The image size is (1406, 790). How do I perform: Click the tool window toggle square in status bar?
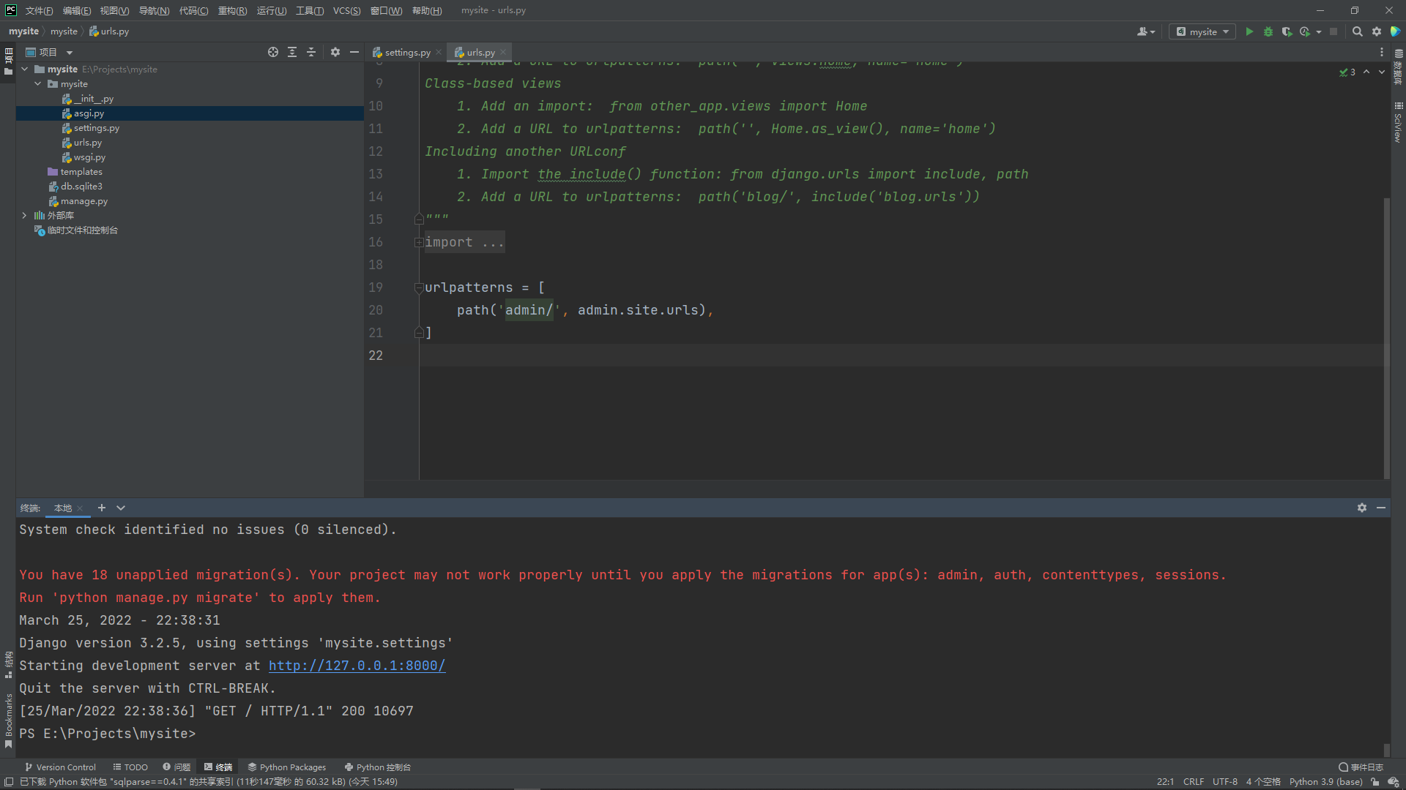(9, 782)
